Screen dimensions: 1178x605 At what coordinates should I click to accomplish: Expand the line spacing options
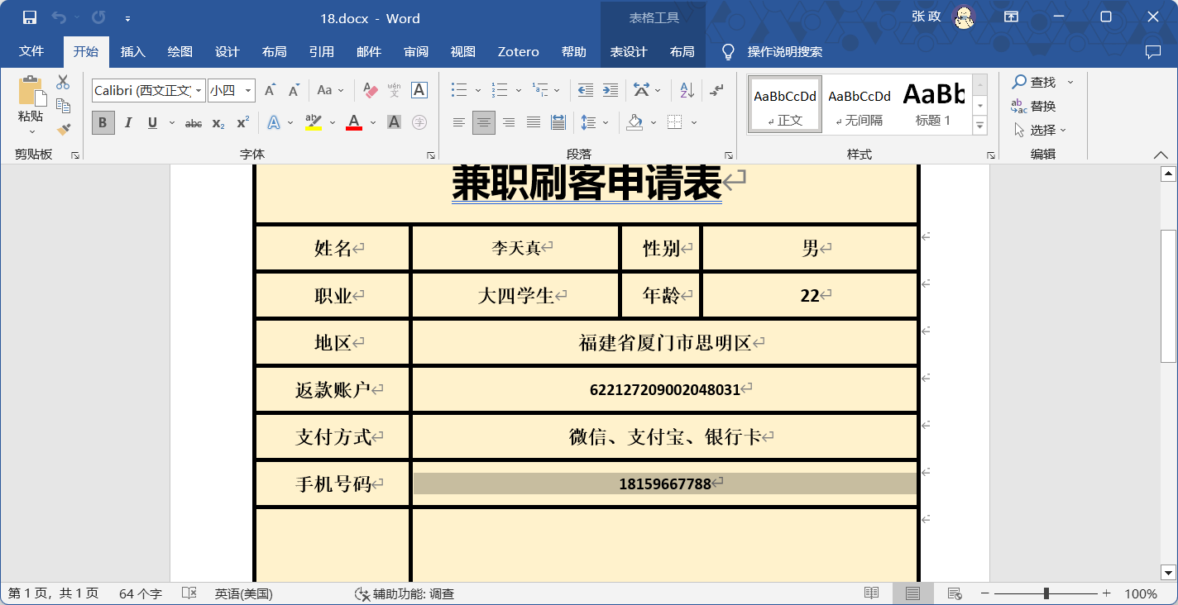(605, 122)
